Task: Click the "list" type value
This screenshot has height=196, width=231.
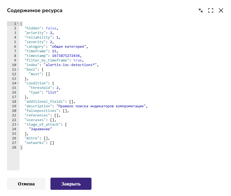Action: point(52,92)
